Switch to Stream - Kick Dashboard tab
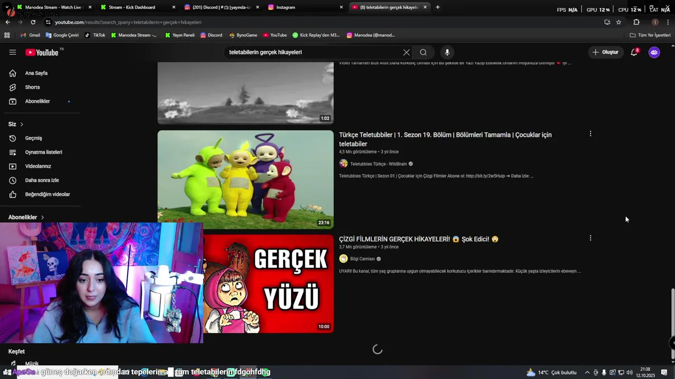This screenshot has height=379, width=675. 138,7
